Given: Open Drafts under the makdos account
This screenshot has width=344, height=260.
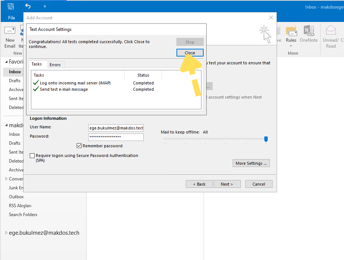Looking at the screenshot, I should point(15,143).
